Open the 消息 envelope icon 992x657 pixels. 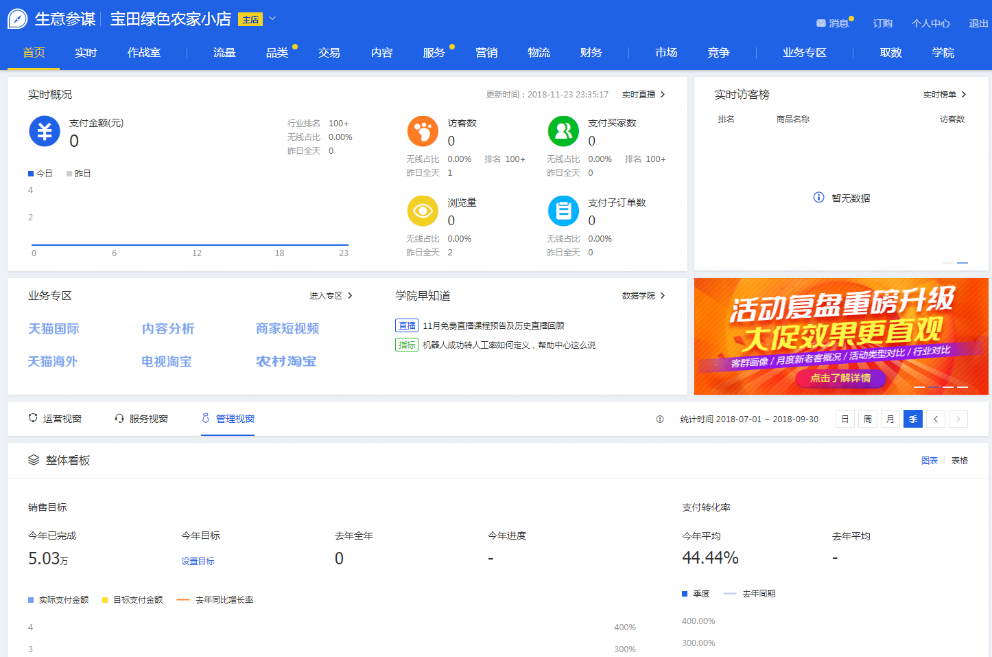click(820, 23)
